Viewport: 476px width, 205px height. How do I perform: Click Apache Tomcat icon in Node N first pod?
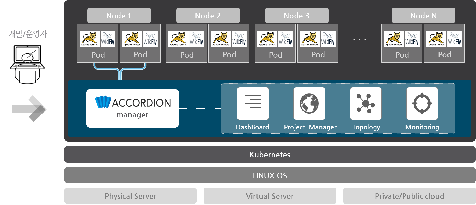pyautogui.click(x=394, y=39)
